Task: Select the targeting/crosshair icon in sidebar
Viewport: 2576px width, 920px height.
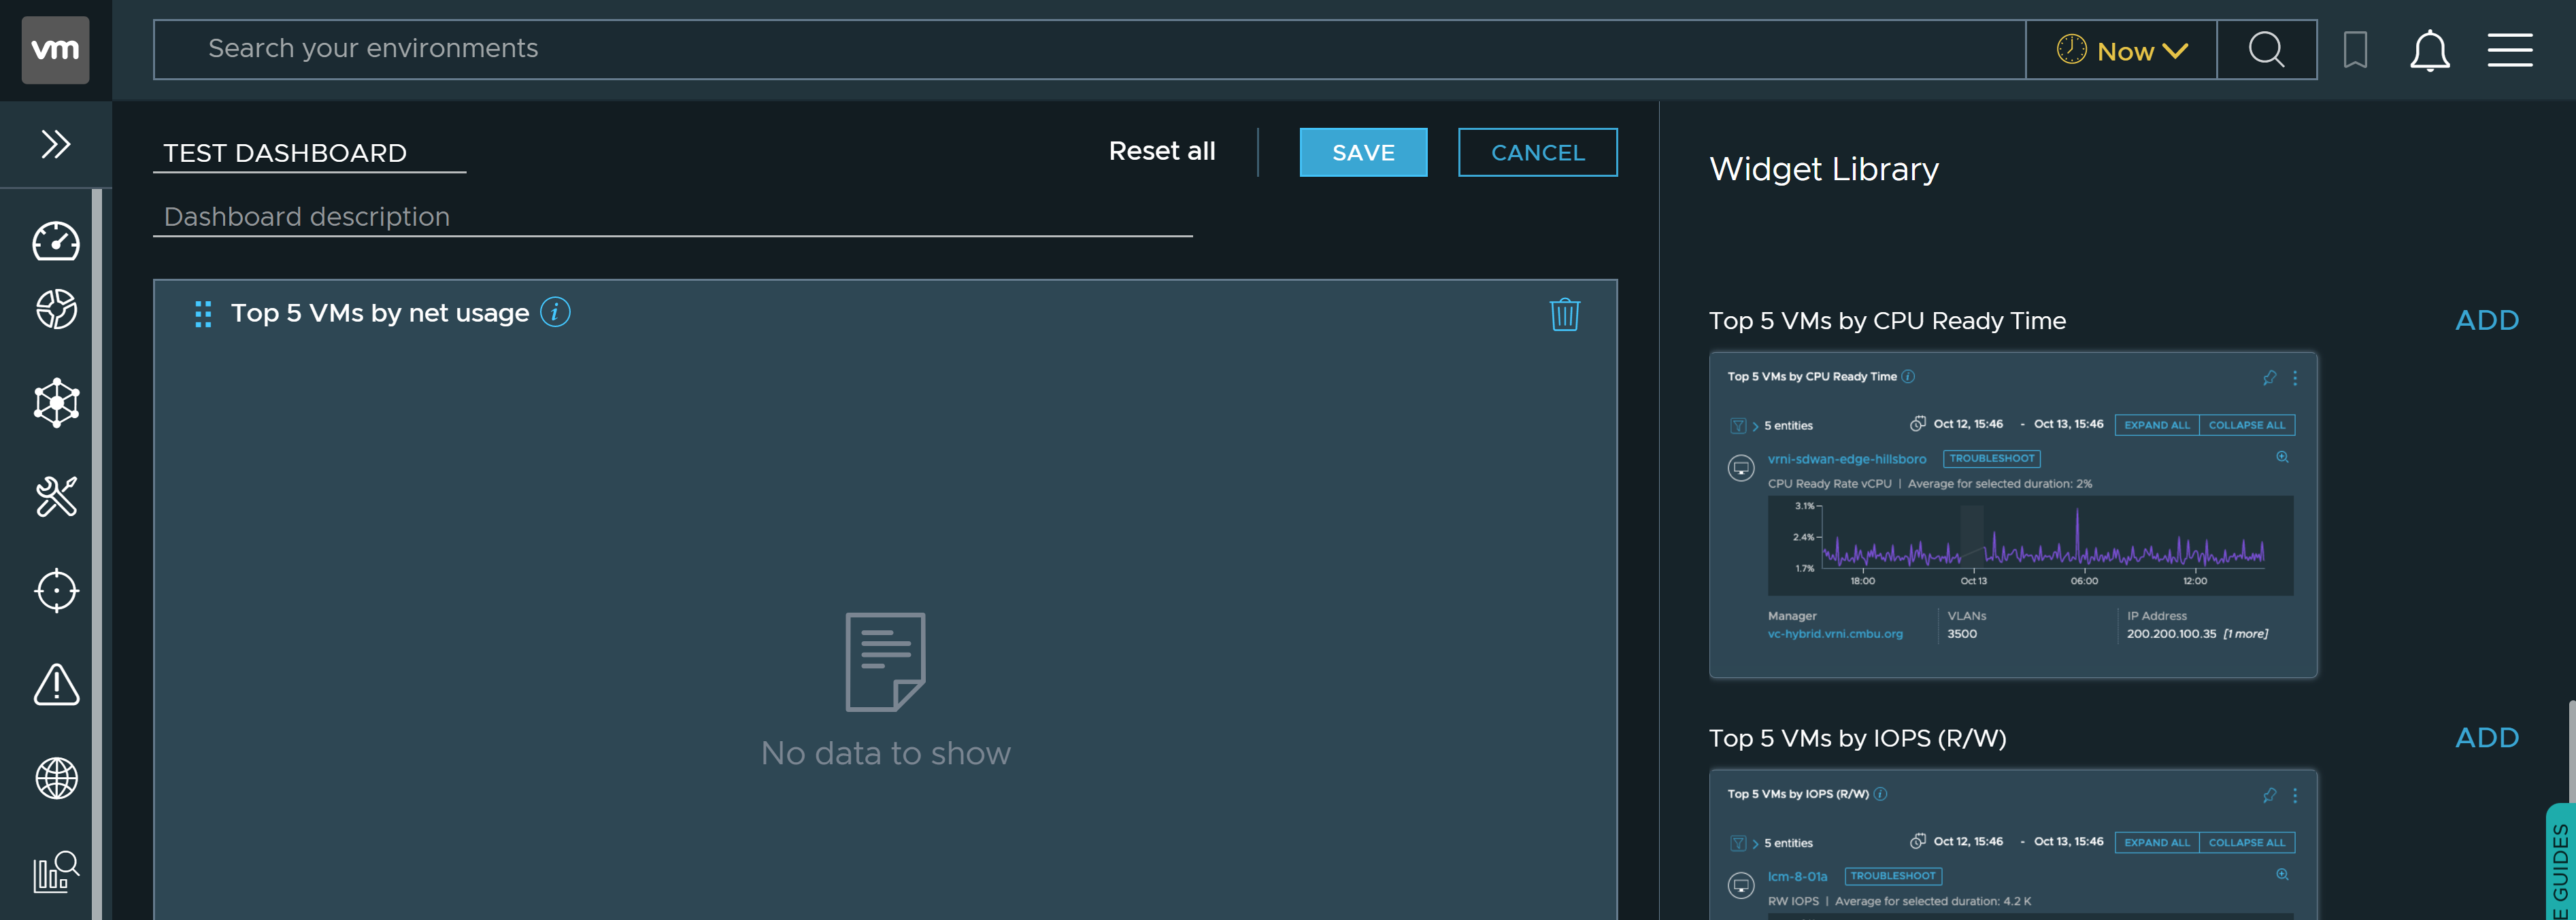Action: 54,590
